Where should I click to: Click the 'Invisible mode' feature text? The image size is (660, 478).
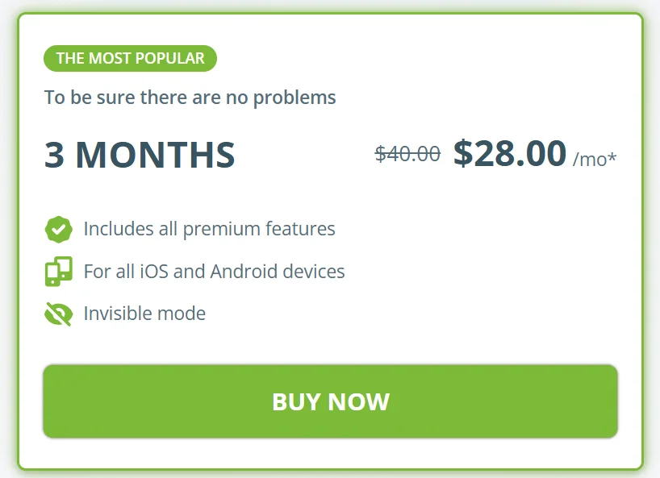(144, 314)
